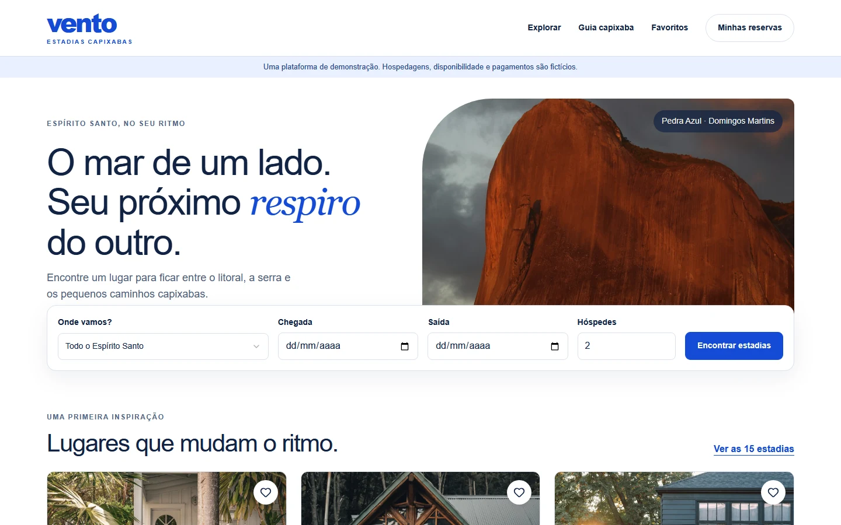
Task: Click the 'UMA PRIMEIRA INSPIRAÇÃO' section label
Action: tap(106, 417)
